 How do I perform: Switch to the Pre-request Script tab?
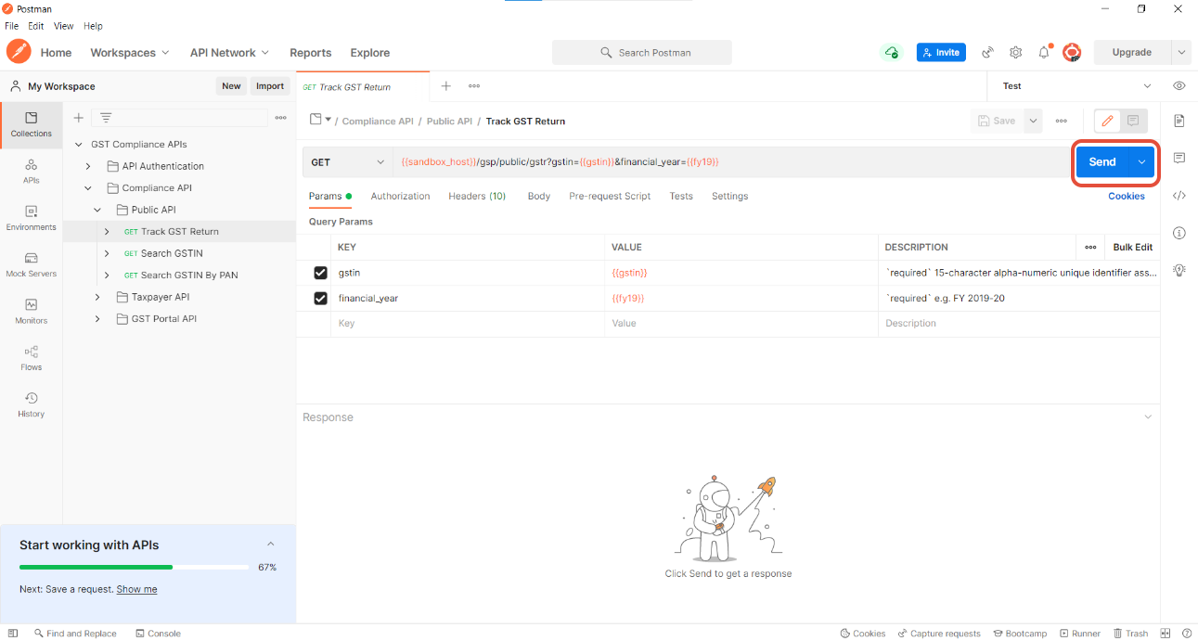tap(610, 196)
